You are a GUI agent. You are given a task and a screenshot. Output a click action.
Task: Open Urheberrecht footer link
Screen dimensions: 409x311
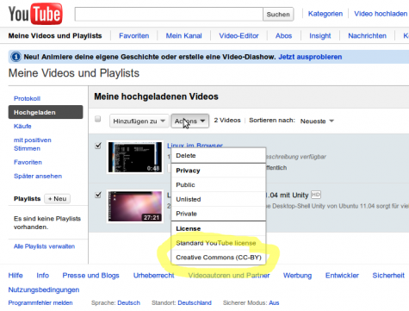(x=153, y=276)
